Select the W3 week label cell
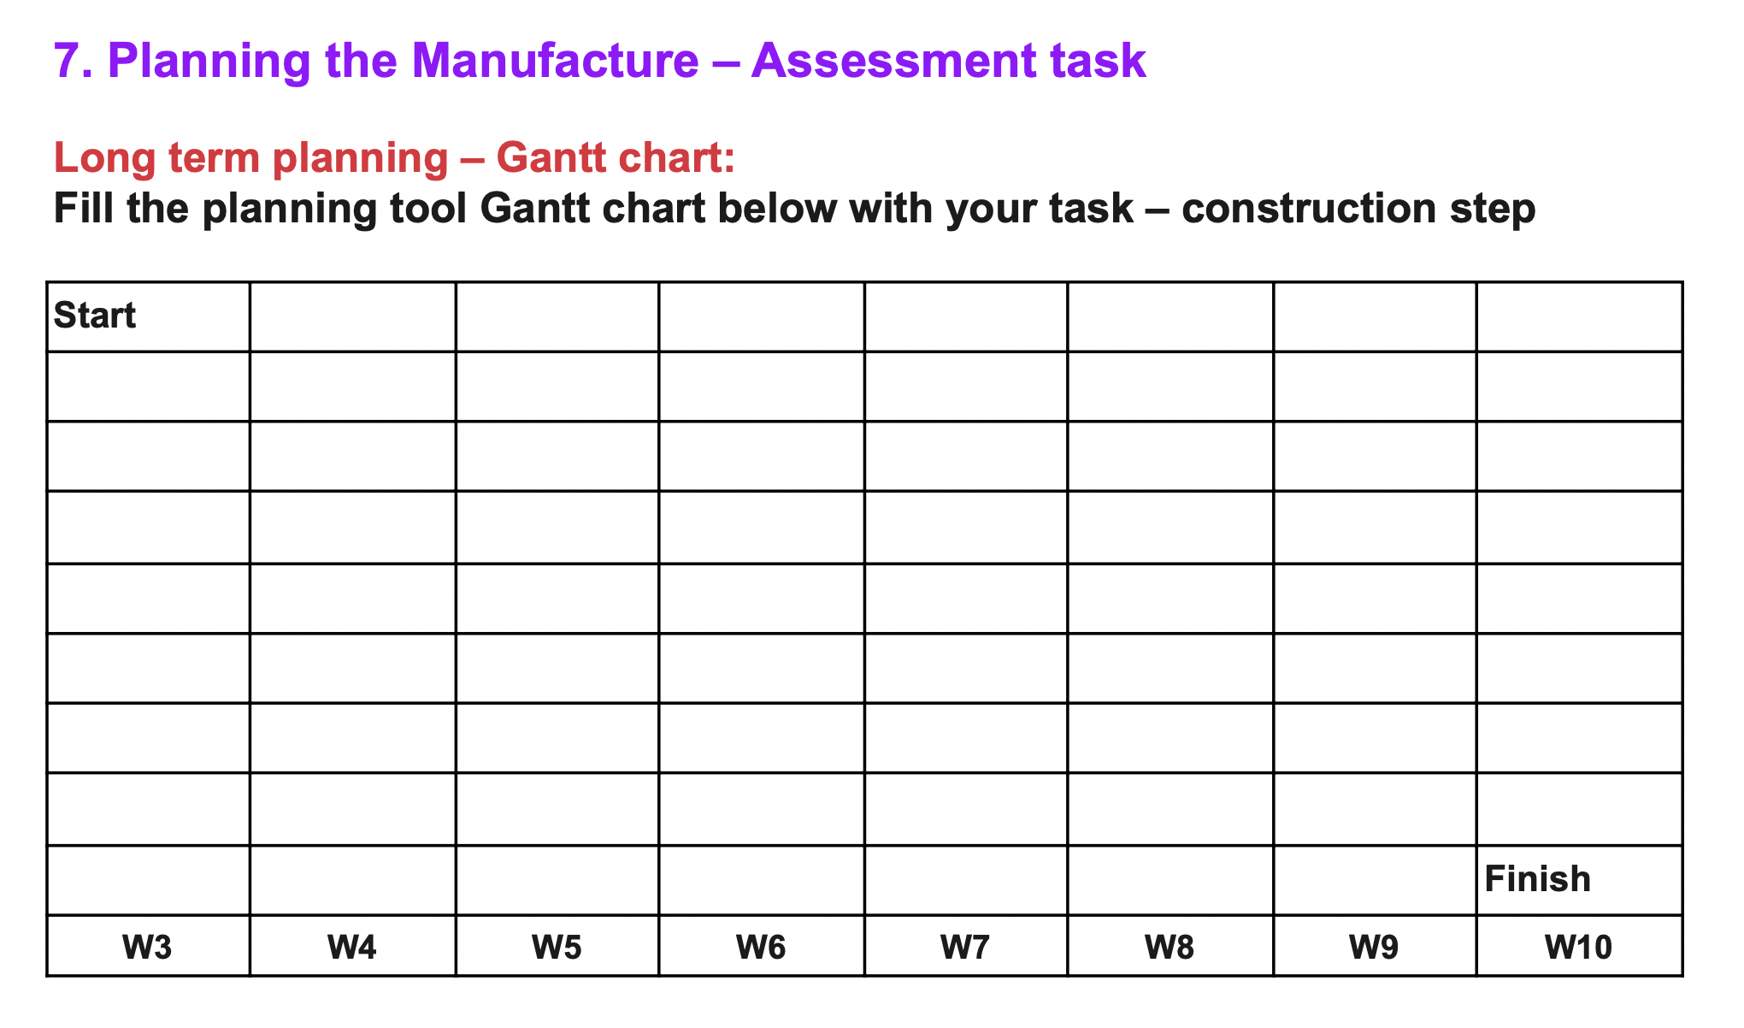The width and height of the screenshot is (1744, 1028). [x=147, y=946]
